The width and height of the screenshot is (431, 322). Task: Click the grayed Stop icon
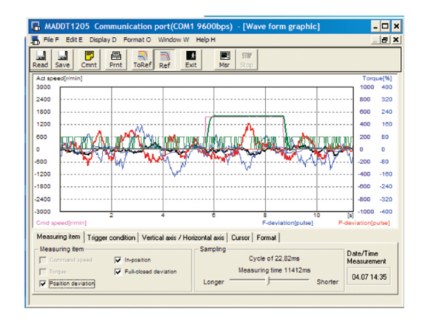(x=247, y=60)
